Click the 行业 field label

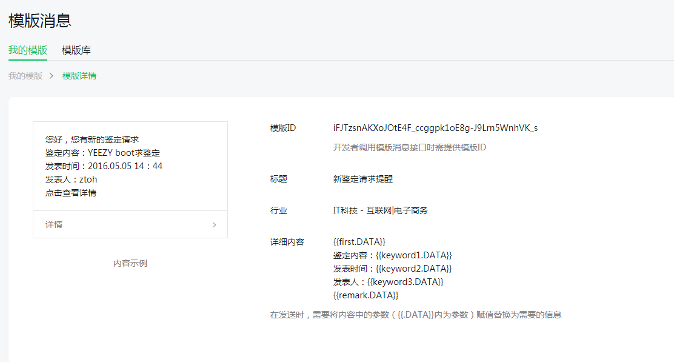click(279, 210)
